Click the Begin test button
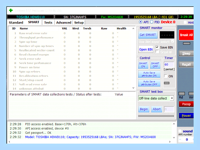The image size is (200, 150). 144,109
